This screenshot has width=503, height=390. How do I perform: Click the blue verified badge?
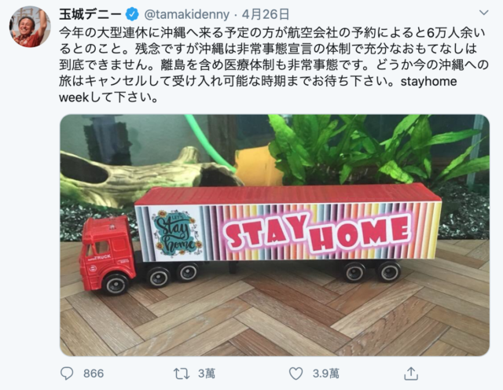coord(132,14)
